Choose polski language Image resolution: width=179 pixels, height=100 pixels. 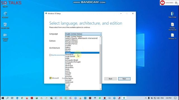click(x=82, y=58)
